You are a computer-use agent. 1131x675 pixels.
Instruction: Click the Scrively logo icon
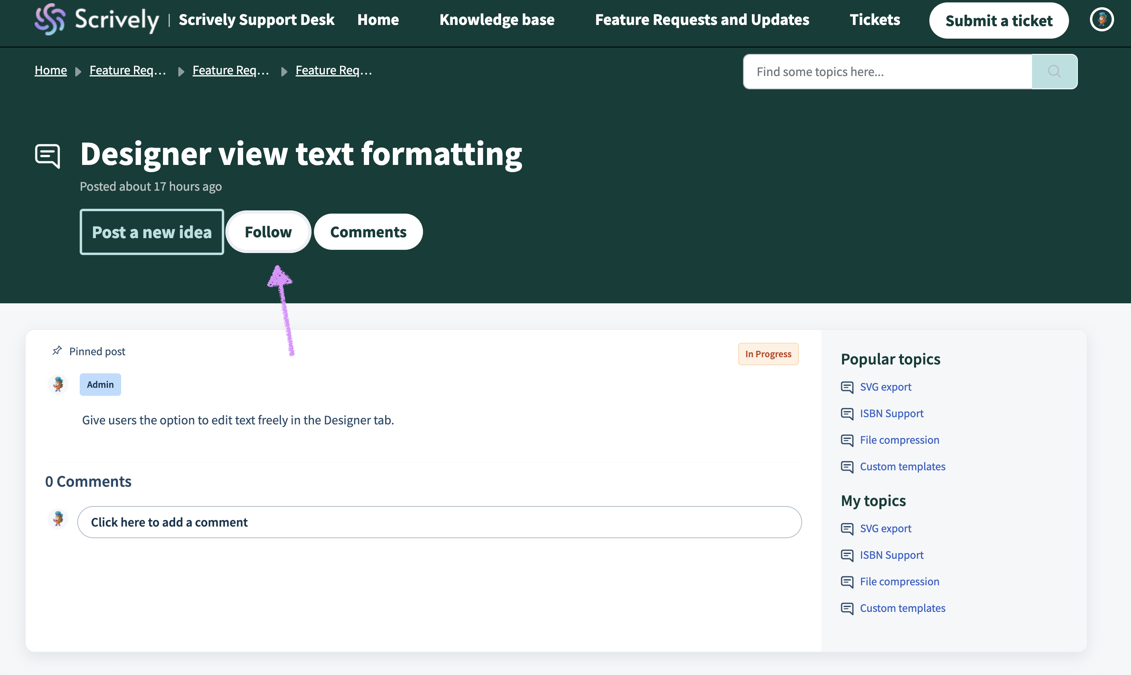point(50,19)
